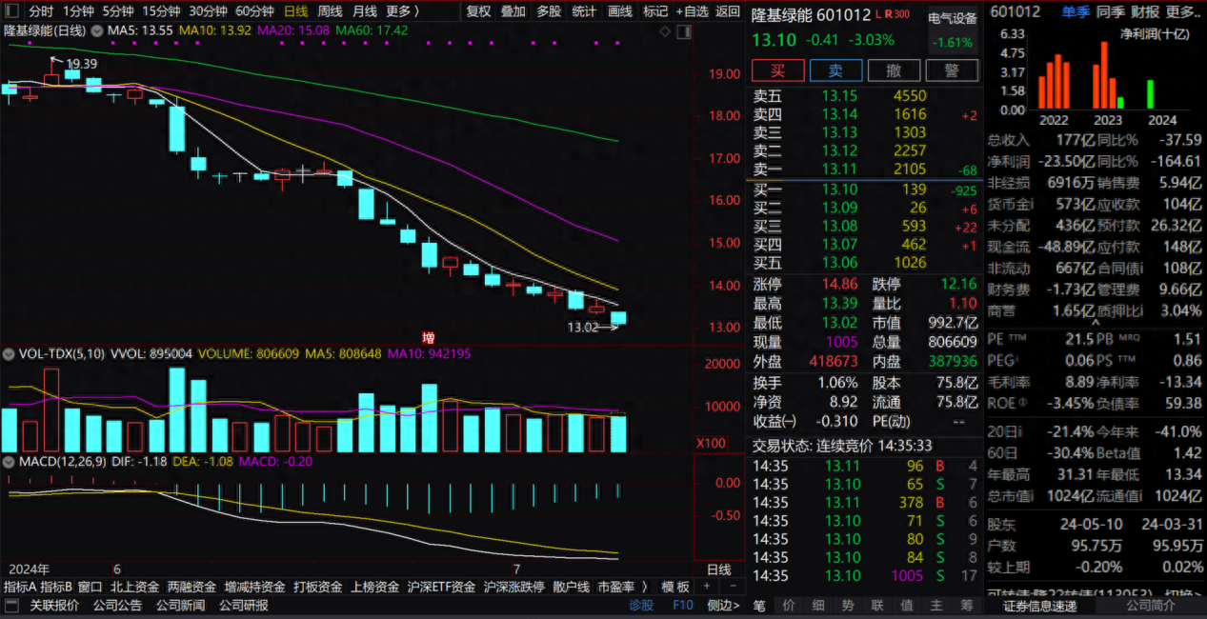
Task: Click the 增 event marker on chart
Action: pyautogui.click(x=428, y=337)
